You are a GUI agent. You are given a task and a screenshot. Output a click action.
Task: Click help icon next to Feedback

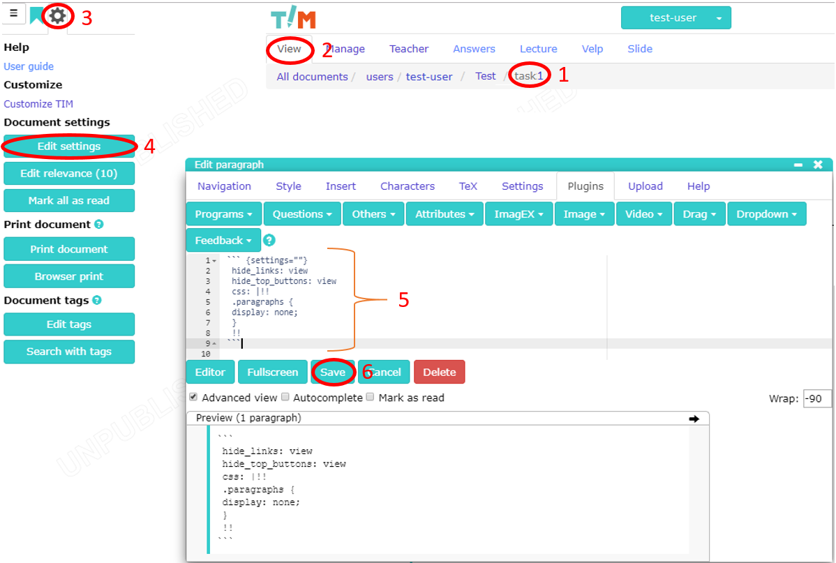[269, 241]
